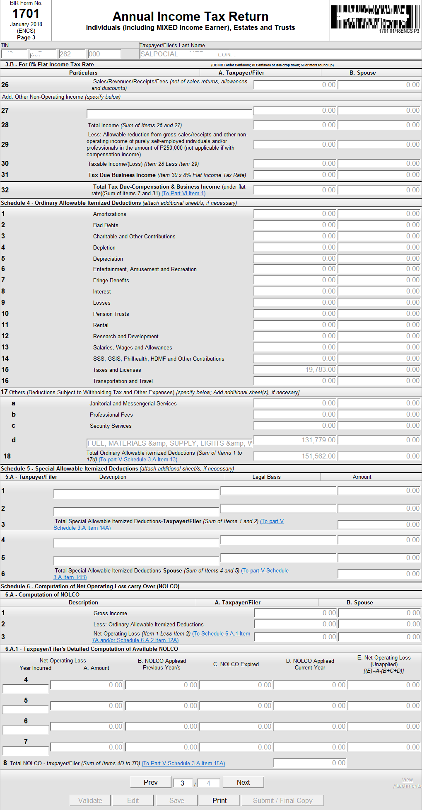Click the Save button
Viewport: 422px width, 810px height.
coord(177,800)
